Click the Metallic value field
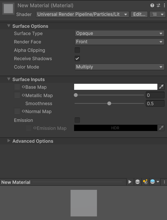This screenshot has width=167, height=220. 155,95
